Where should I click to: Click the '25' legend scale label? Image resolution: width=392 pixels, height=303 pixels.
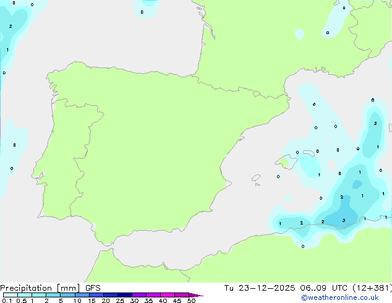(120, 301)
